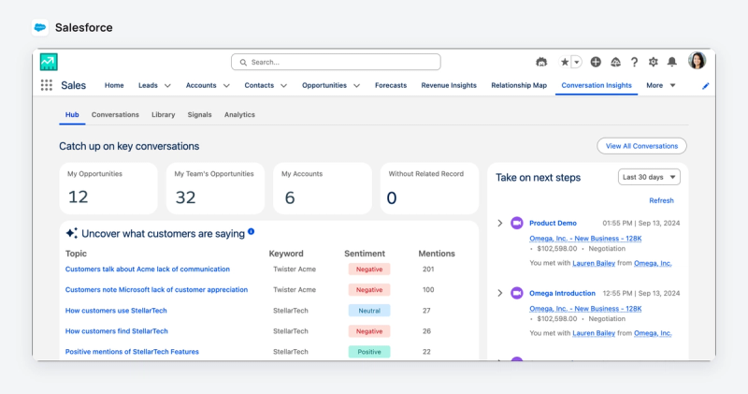Open topic How customers use StellarTech
This screenshot has width=748, height=394.
point(116,311)
